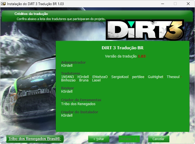Click 'Tribo dos Renegados' in the credits
The width and height of the screenshot is (195, 144).
(x=78, y=104)
